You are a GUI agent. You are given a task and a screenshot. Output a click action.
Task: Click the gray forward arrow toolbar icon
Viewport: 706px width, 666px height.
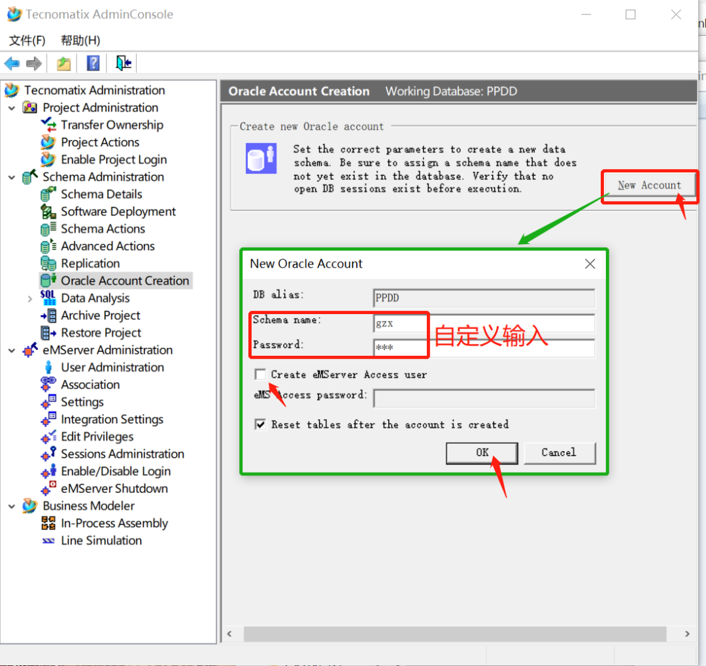(34, 63)
